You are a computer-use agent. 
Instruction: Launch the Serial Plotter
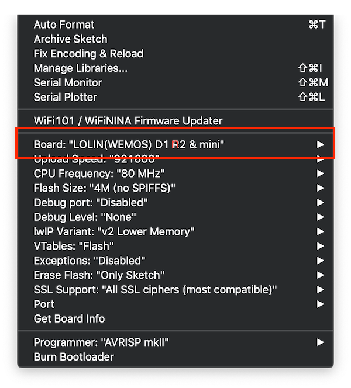pyautogui.click(x=65, y=97)
